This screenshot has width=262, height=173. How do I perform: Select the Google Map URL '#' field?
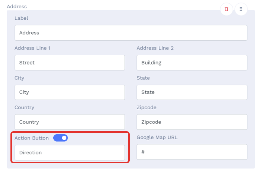[192, 152]
